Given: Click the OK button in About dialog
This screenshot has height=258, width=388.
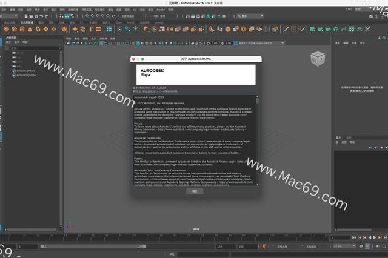Looking at the screenshot, I should tap(195, 191).
